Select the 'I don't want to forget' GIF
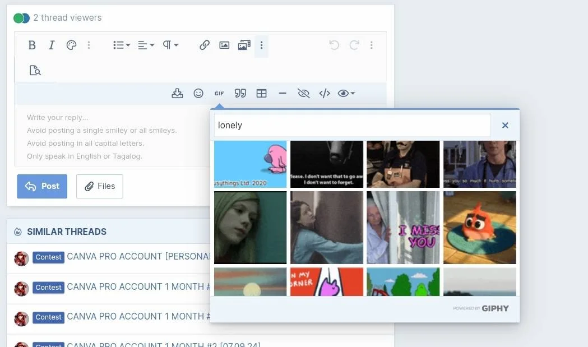588x347 pixels. click(x=327, y=164)
